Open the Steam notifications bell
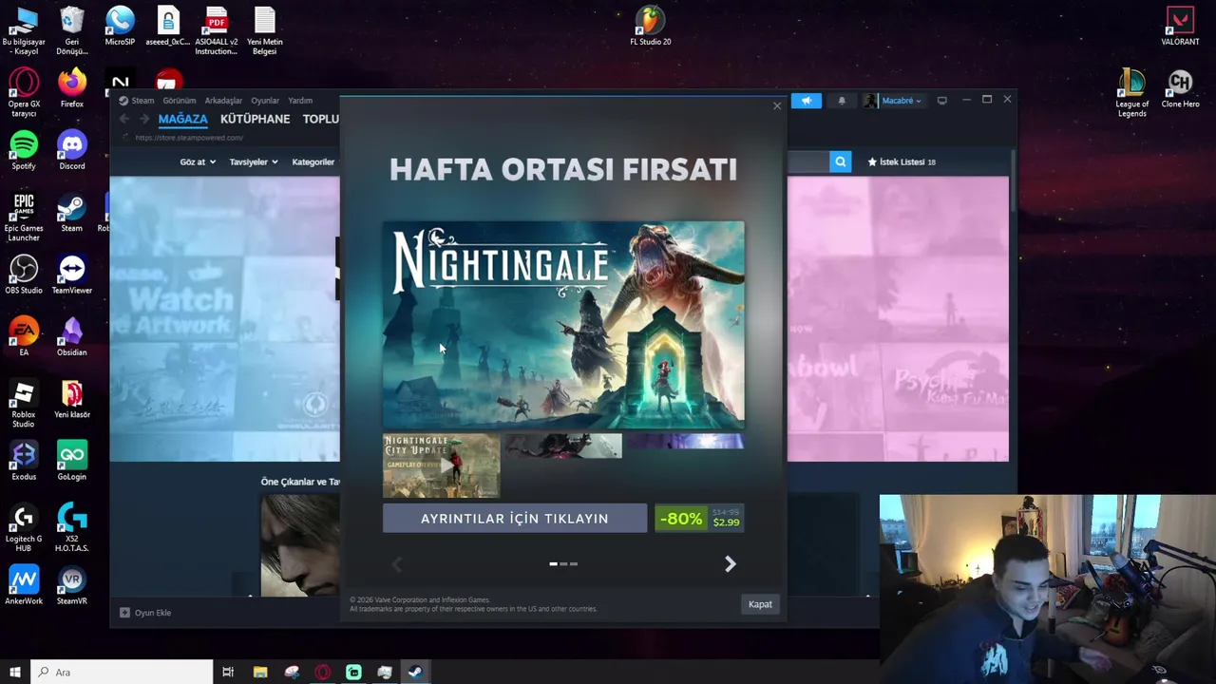This screenshot has height=684, width=1216. (842, 100)
